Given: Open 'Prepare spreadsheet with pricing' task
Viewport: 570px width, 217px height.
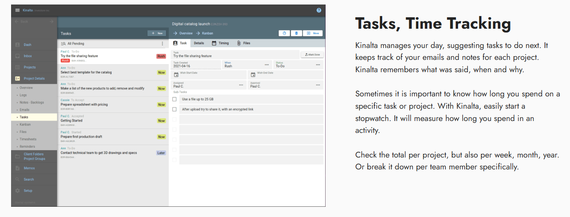Looking at the screenshot, I should (113, 105).
